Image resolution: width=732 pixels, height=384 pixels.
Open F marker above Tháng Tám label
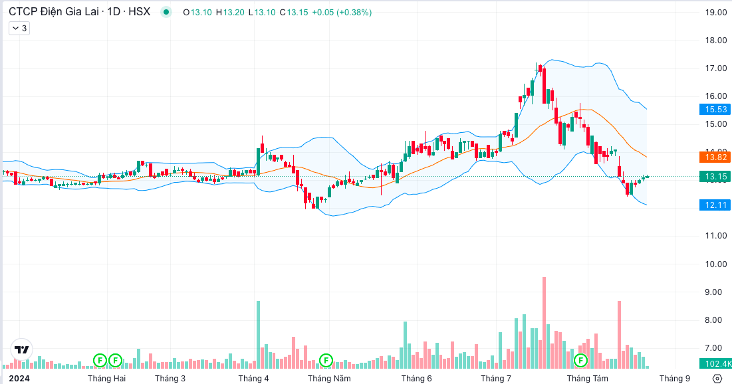[580, 360]
